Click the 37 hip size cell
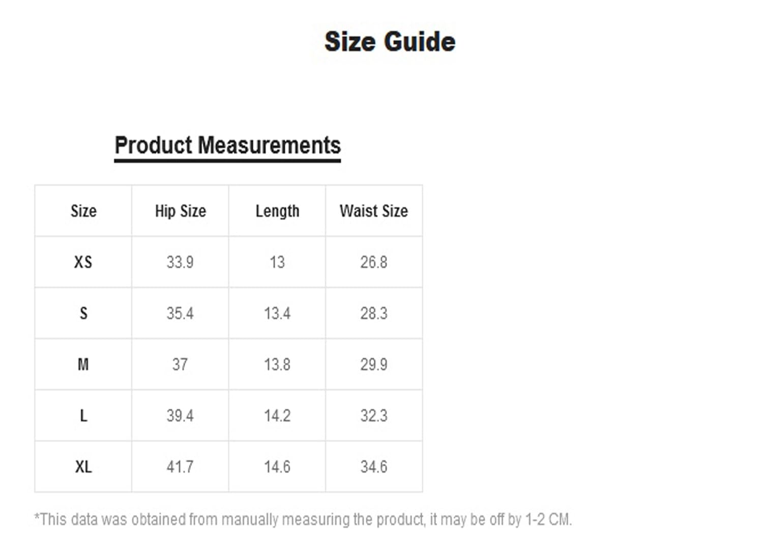763x560 pixels. point(180,365)
